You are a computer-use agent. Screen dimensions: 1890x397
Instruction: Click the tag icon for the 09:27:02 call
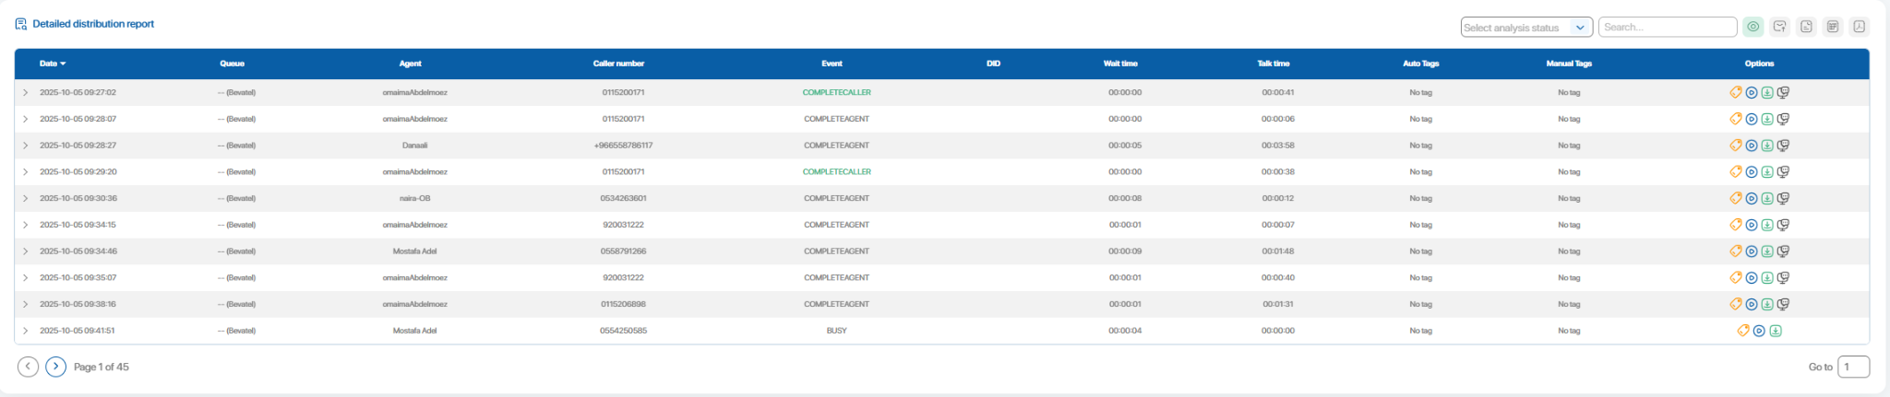1735,92
